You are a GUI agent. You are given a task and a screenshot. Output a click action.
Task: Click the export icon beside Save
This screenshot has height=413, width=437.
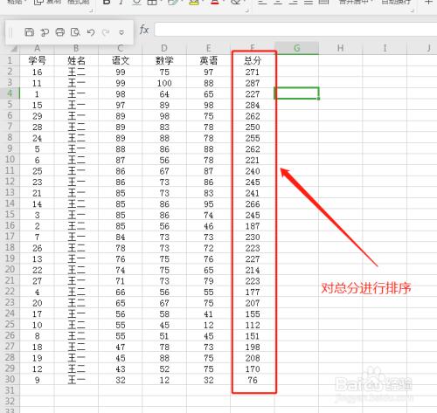[x=45, y=32]
